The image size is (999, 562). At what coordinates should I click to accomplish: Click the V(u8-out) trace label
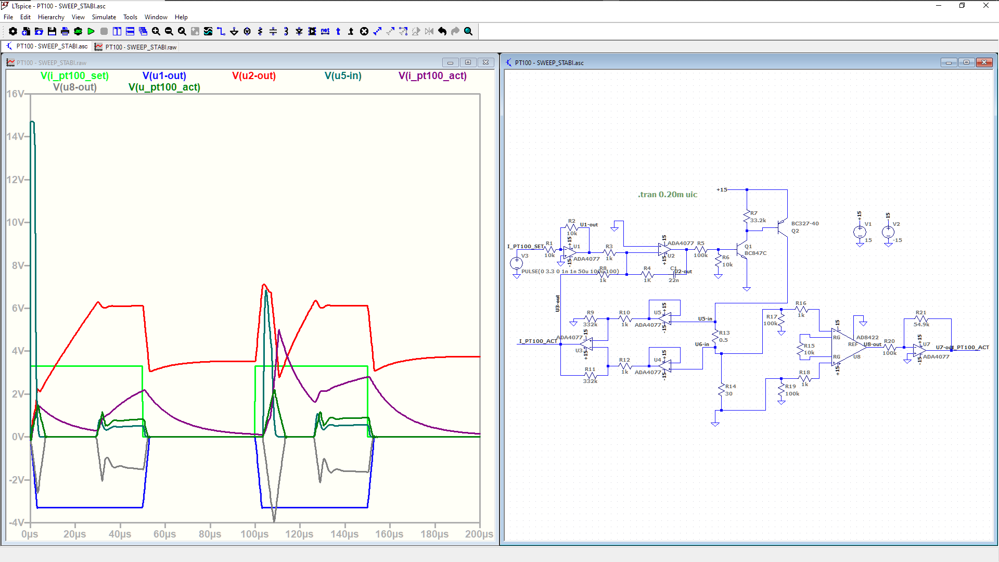coord(75,87)
